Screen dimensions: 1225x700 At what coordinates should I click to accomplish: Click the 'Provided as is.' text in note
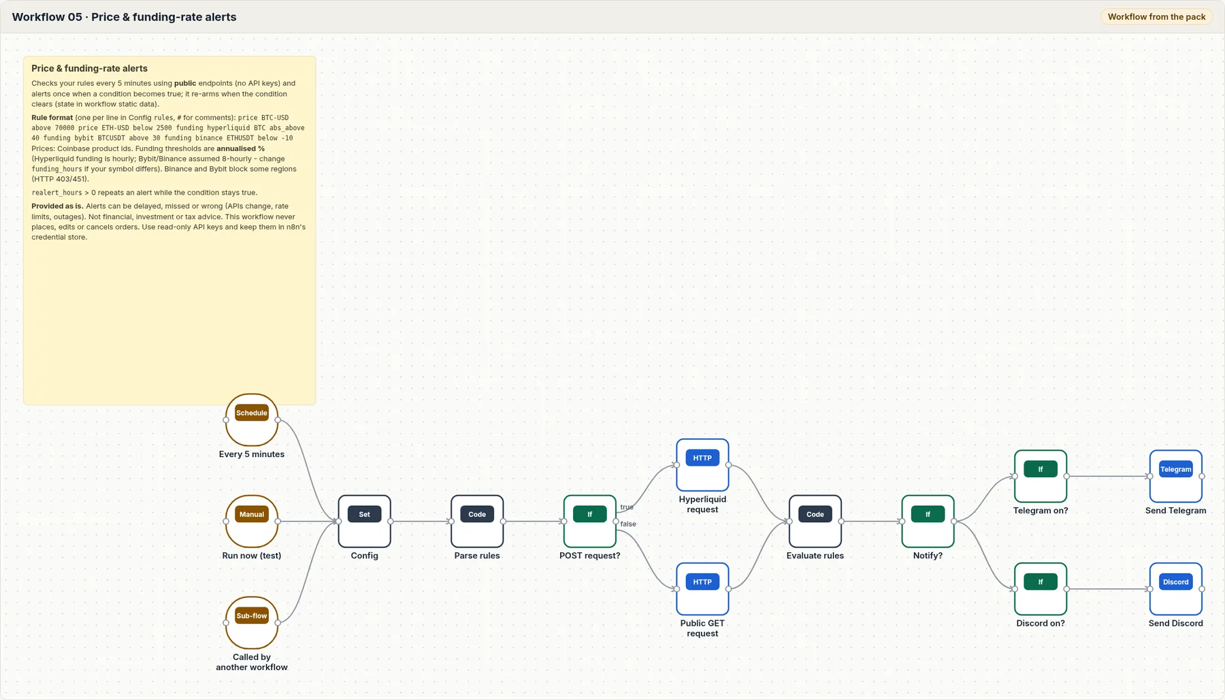(x=57, y=206)
